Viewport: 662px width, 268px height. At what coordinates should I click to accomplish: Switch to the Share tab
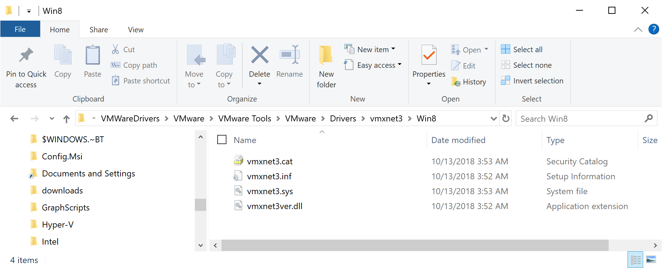click(98, 29)
